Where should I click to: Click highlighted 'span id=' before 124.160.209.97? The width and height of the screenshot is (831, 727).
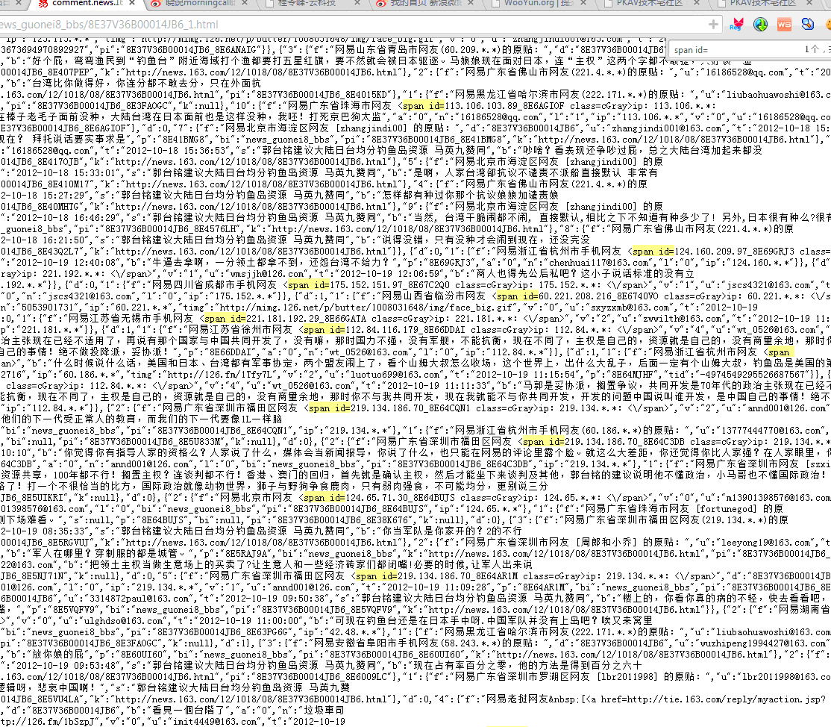tap(653, 252)
